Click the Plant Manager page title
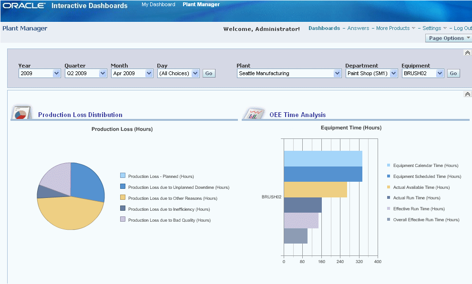472x284 pixels. pyautogui.click(x=25, y=28)
